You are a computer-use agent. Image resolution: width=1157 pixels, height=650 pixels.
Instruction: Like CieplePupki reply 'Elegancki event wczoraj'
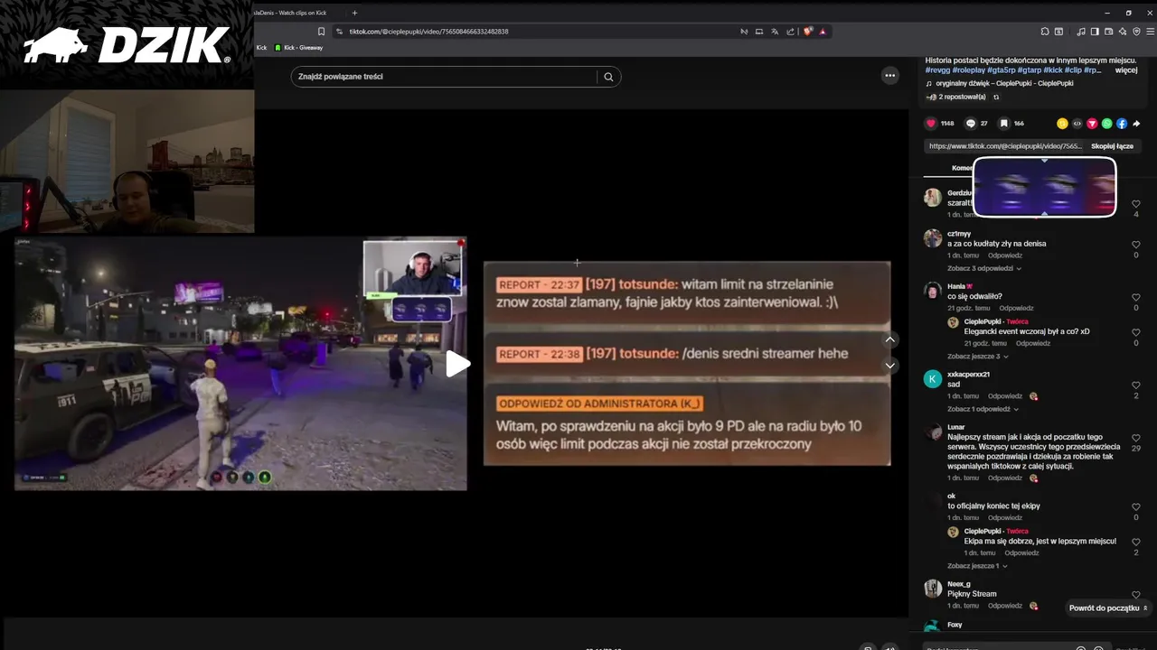click(x=1136, y=332)
